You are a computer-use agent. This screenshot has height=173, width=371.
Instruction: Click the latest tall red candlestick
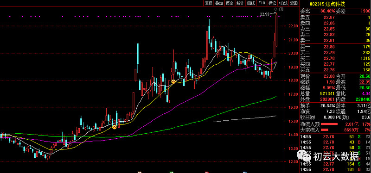(x=276, y=31)
